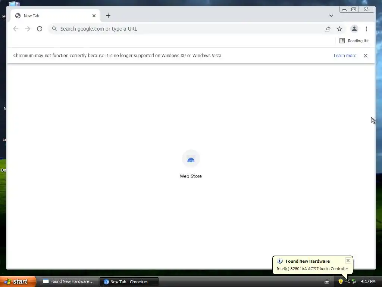Click the Found New Hardware balloon info icon
Image resolution: width=382 pixels, height=287 pixels.
[x=280, y=261]
